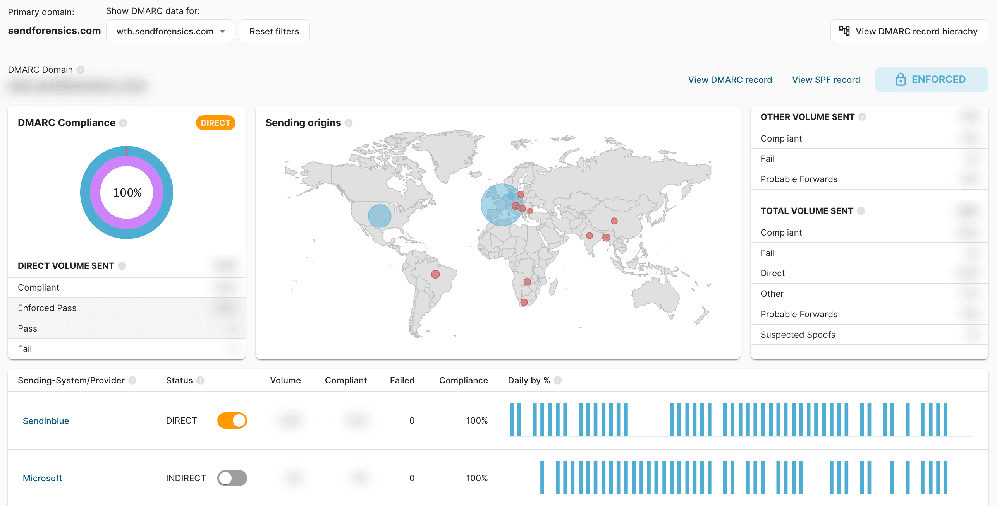The height and width of the screenshot is (506, 997).
Task: Click info icon next to Sending-System/Provider header
Action: [132, 380]
